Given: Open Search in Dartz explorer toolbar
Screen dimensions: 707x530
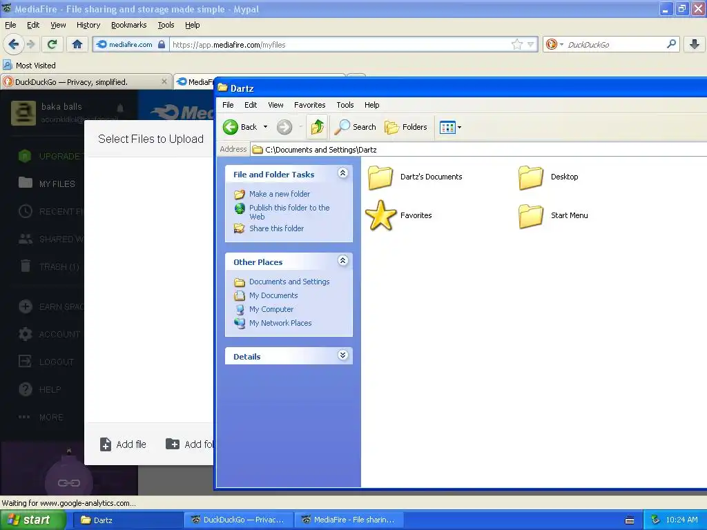Looking at the screenshot, I should 356,127.
